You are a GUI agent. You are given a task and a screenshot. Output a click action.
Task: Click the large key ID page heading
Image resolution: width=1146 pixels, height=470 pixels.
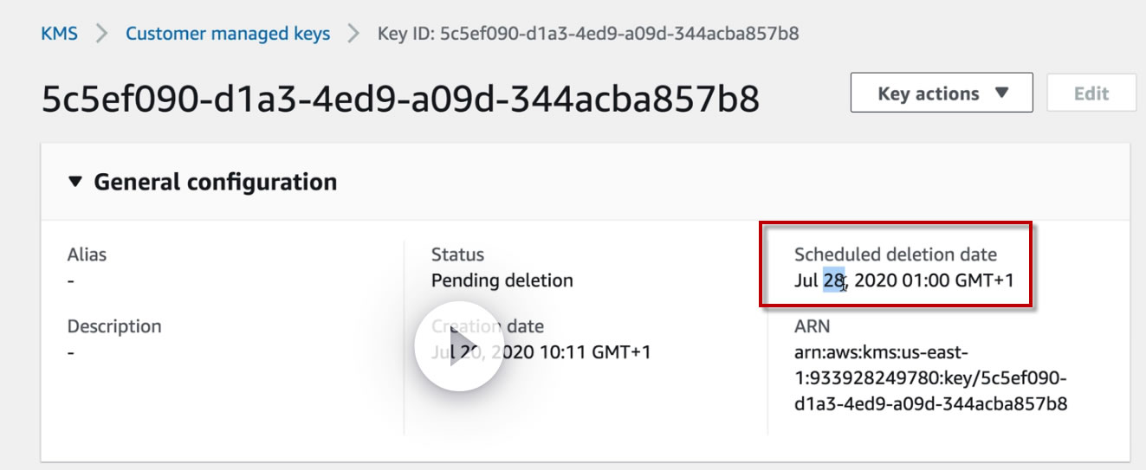[x=400, y=100]
